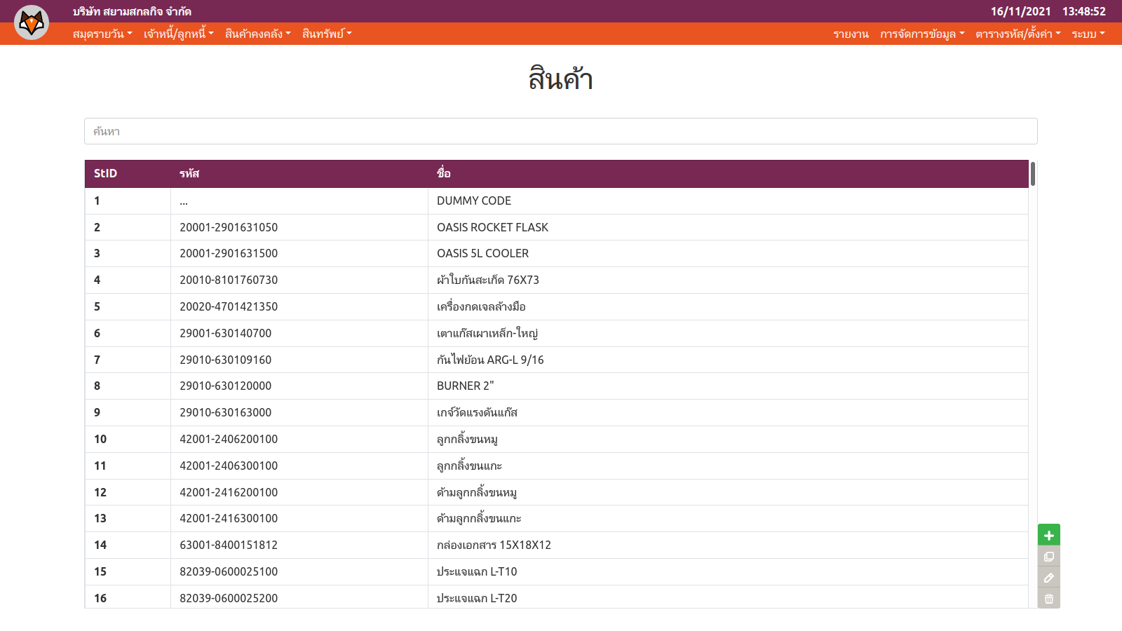The height and width of the screenshot is (631, 1122).
Task: Select เครื่องกดเจลล้างมือ product name
Action: click(x=481, y=306)
